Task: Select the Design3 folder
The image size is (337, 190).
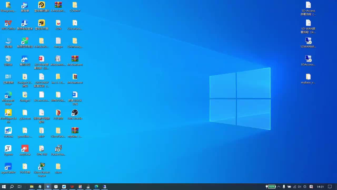Action: (25, 97)
